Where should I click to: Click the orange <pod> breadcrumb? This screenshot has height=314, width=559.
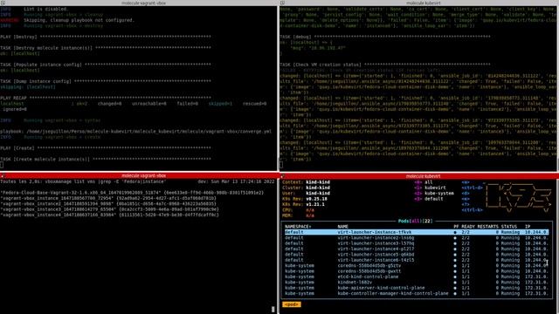pos(292,304)
